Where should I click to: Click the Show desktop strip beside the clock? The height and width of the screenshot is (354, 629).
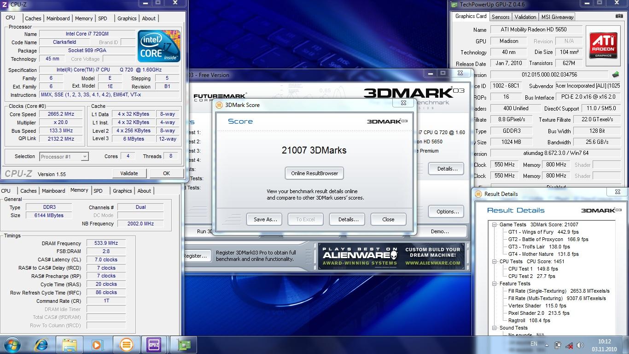pos(626,345)
